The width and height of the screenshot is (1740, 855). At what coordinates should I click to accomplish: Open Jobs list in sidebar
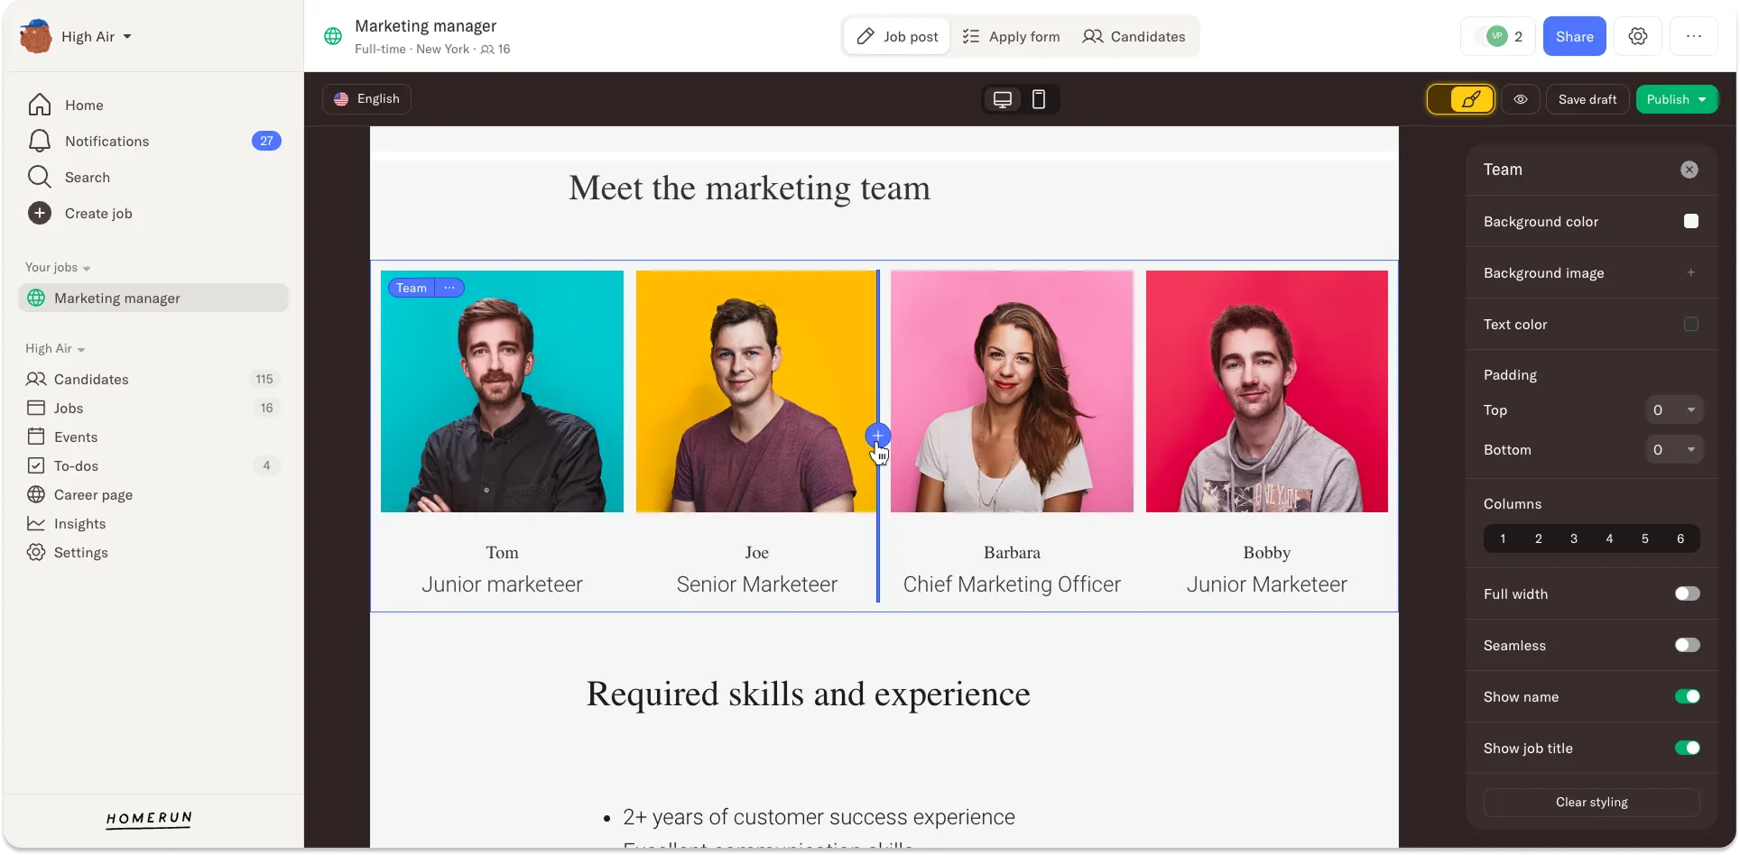point(68,408)
